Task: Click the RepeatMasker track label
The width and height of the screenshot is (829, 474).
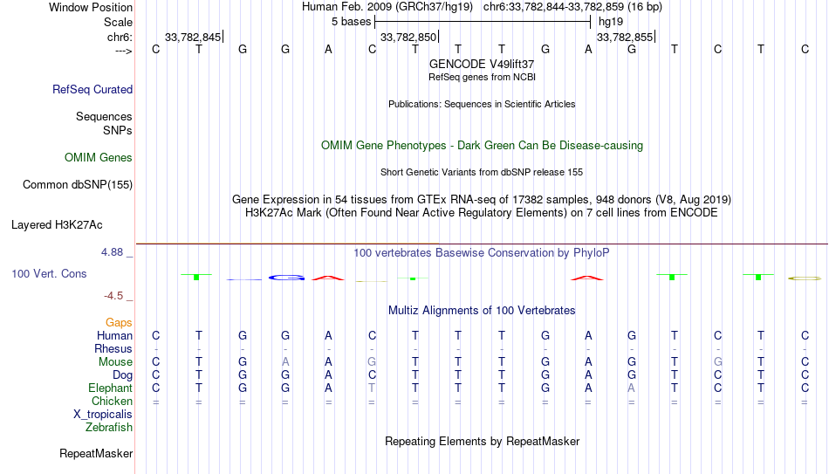Action: coord(96,453)
